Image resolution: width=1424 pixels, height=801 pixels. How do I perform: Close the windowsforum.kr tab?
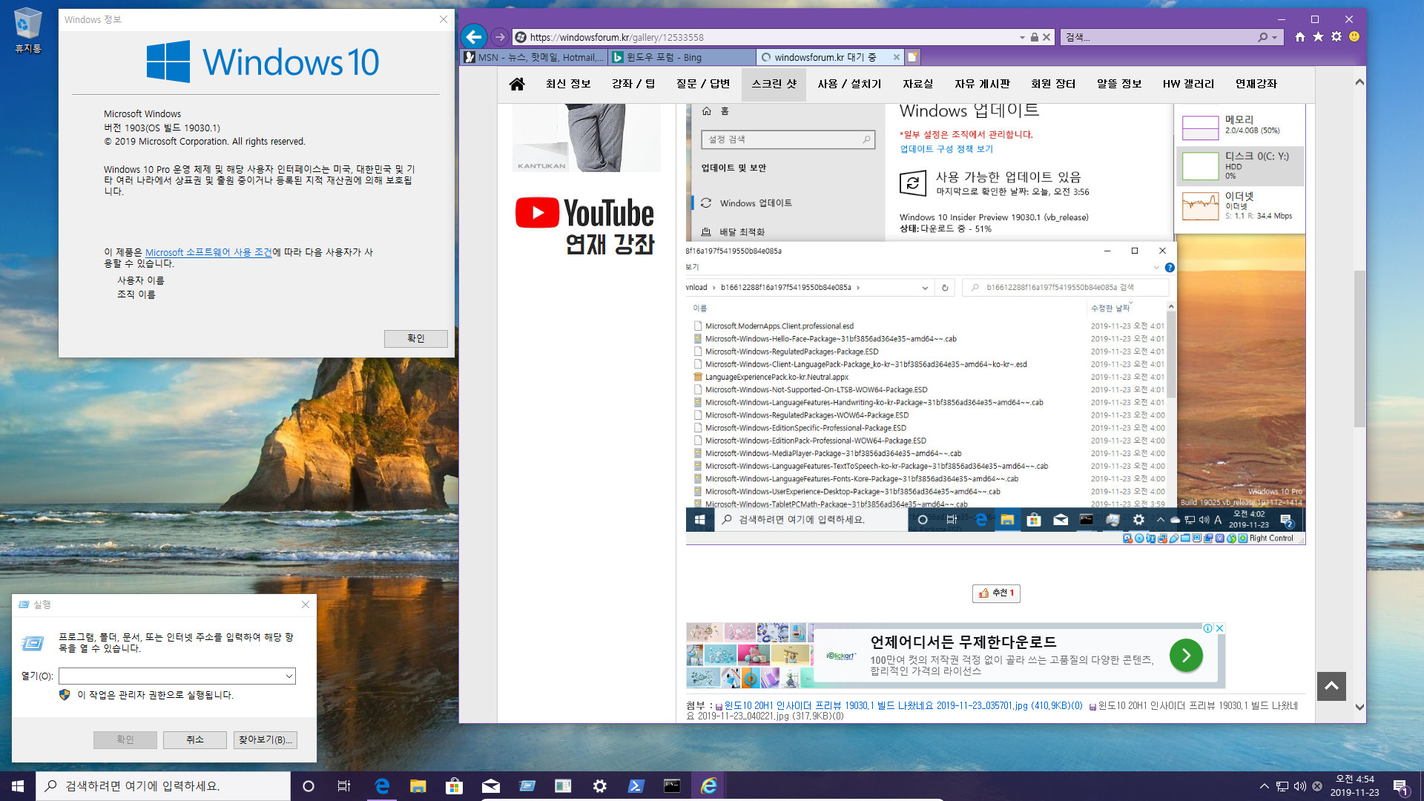(x=896, y=57)
